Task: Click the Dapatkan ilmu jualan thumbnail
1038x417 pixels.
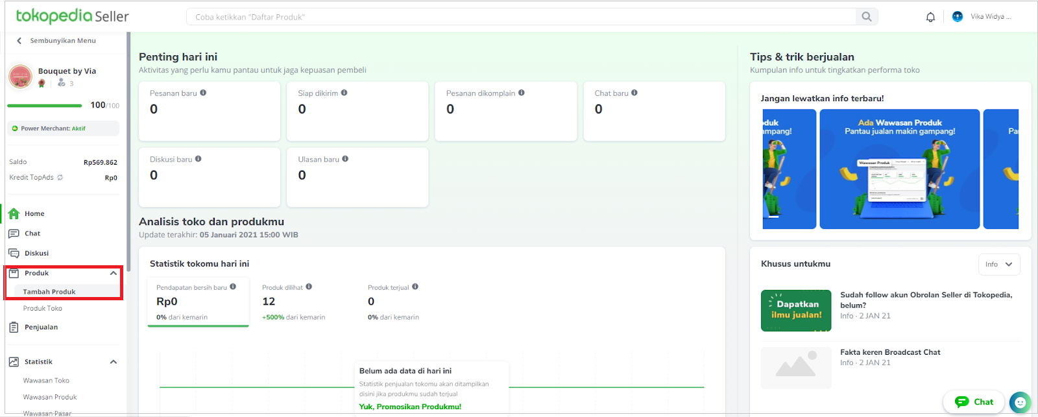Action: (796, 311)
